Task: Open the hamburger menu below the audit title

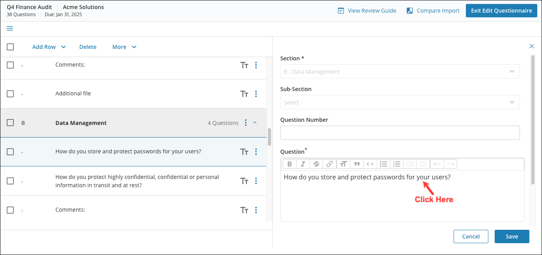Action: tap(9, 28)
